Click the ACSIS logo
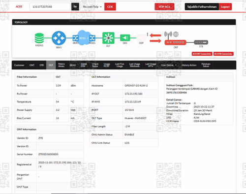246x194 pixels. [x=19, y=6]
